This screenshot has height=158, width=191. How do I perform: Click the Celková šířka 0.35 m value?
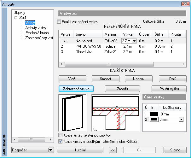(181, 21)
